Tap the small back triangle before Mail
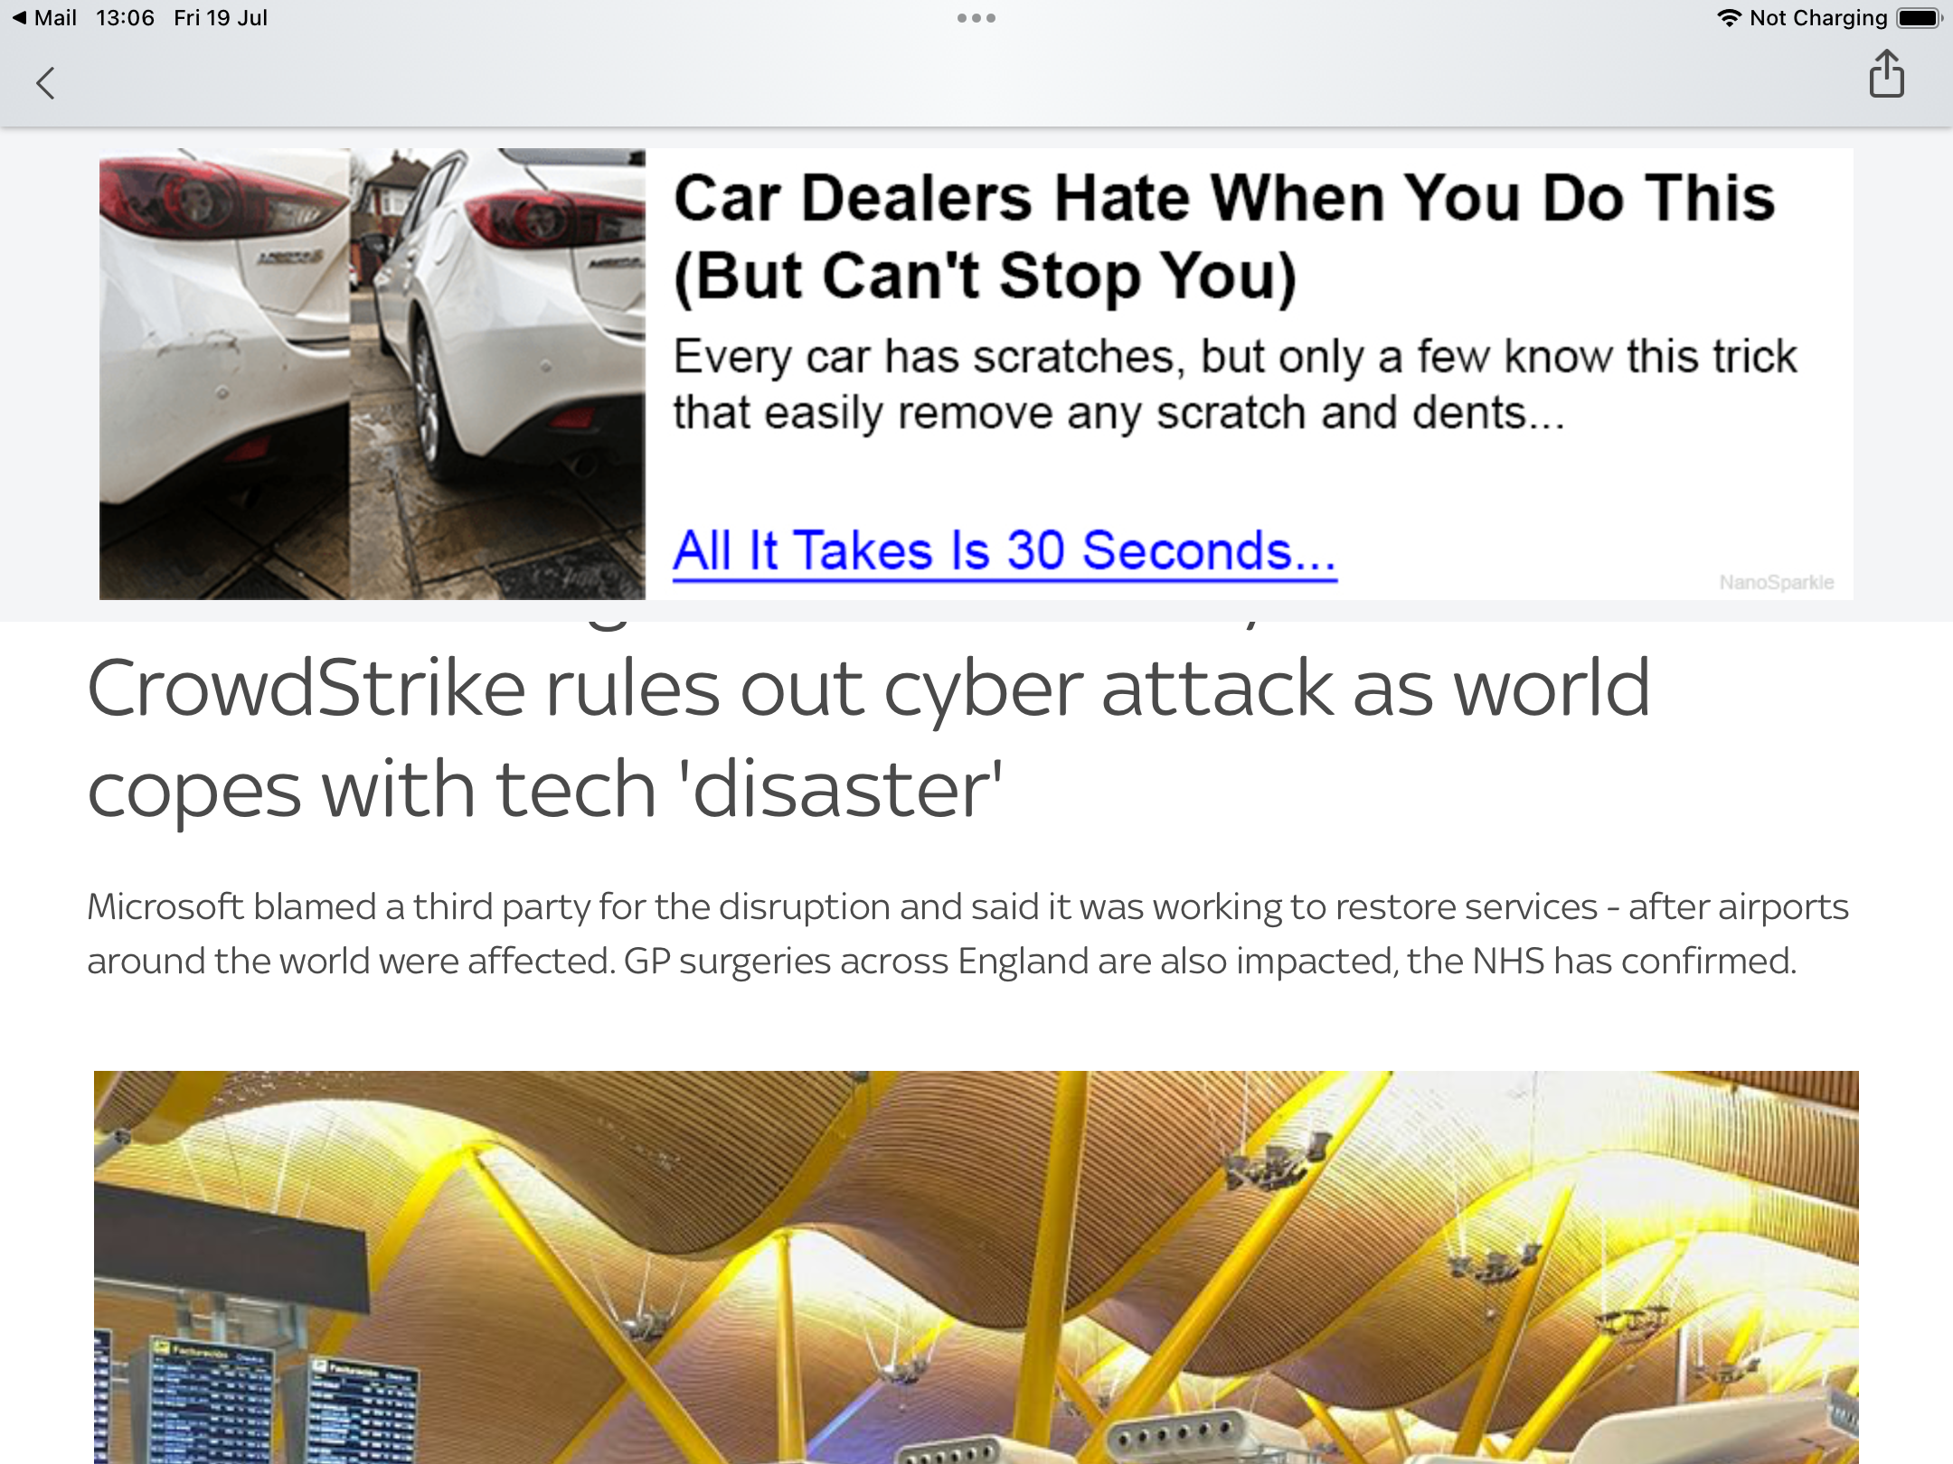Viewport: 1953px width, 1464px height. 19,18
